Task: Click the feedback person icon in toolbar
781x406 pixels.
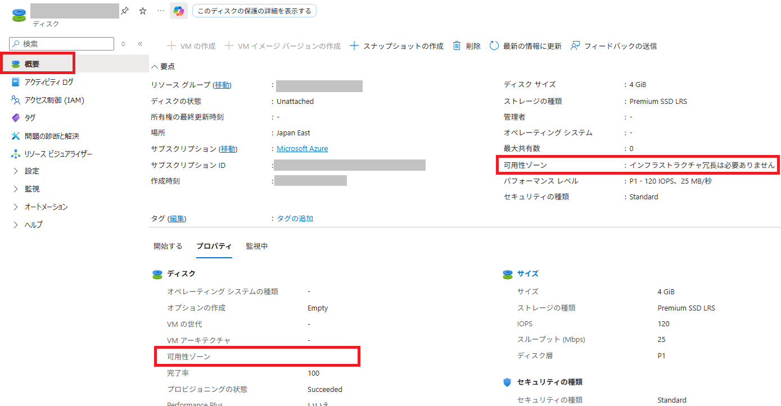Action: tap(575, 46)
